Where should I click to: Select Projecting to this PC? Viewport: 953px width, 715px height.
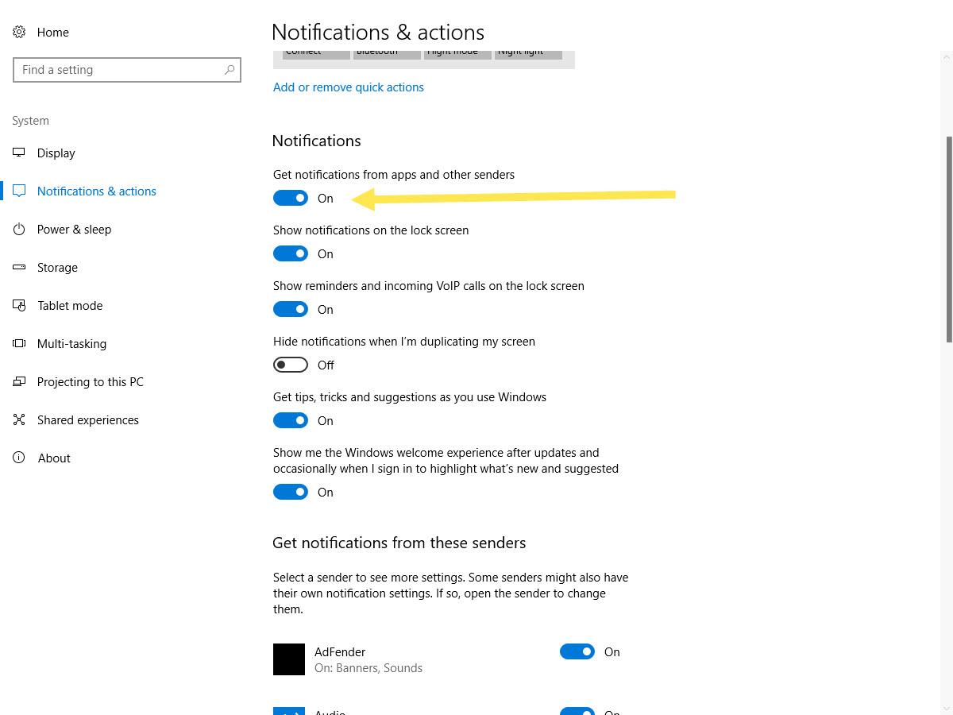click(90, 381)
